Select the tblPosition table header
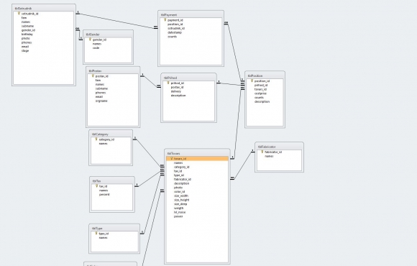417x266 pixels. pos(265,75)
